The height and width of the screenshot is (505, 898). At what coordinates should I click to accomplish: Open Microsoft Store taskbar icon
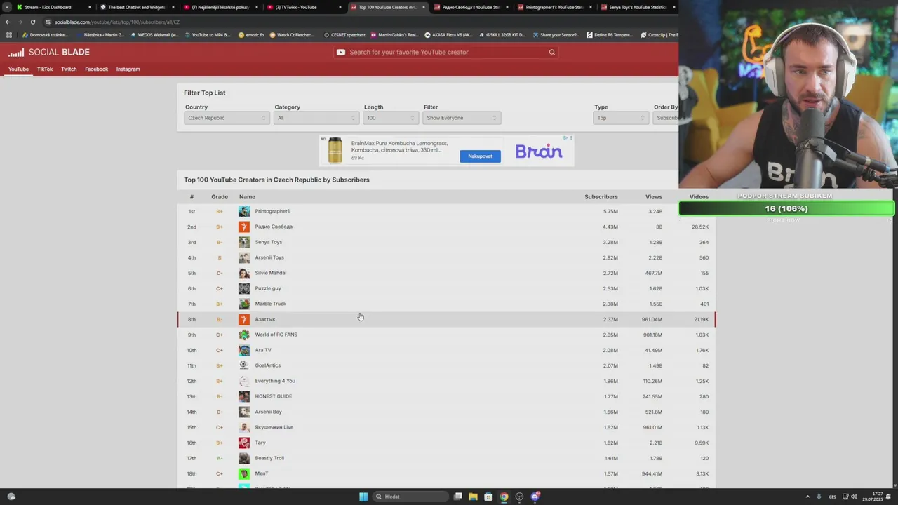click(488, 497)
